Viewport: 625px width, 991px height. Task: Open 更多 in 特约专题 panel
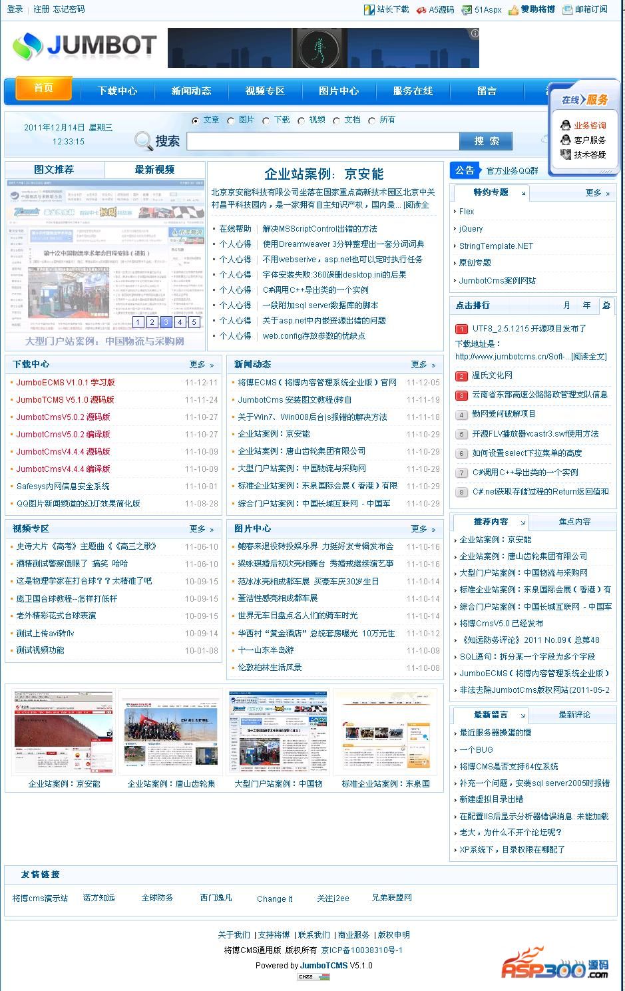point(598,193)
